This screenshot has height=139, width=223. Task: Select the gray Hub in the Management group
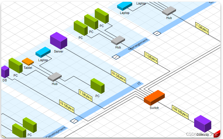click(118, 40)
